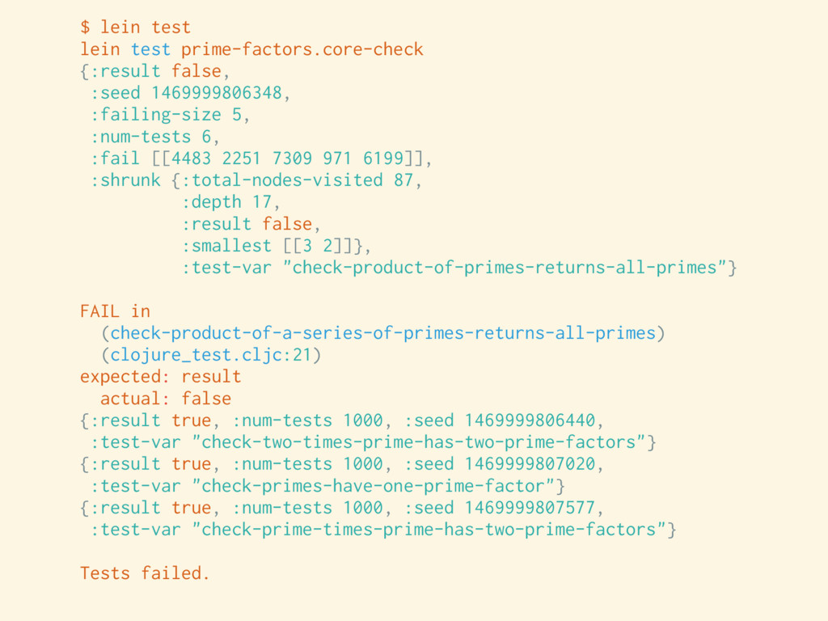Click the '$ lein test' command line
Screen dimensions: 828x621
tap(135, 27)
